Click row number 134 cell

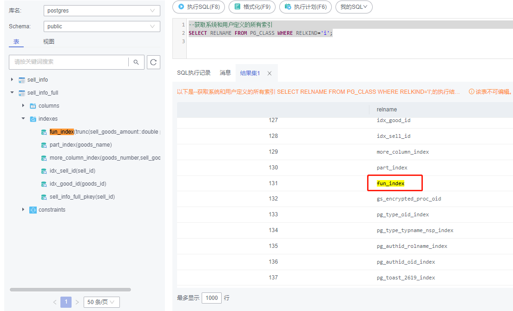(x=273, y=230)
